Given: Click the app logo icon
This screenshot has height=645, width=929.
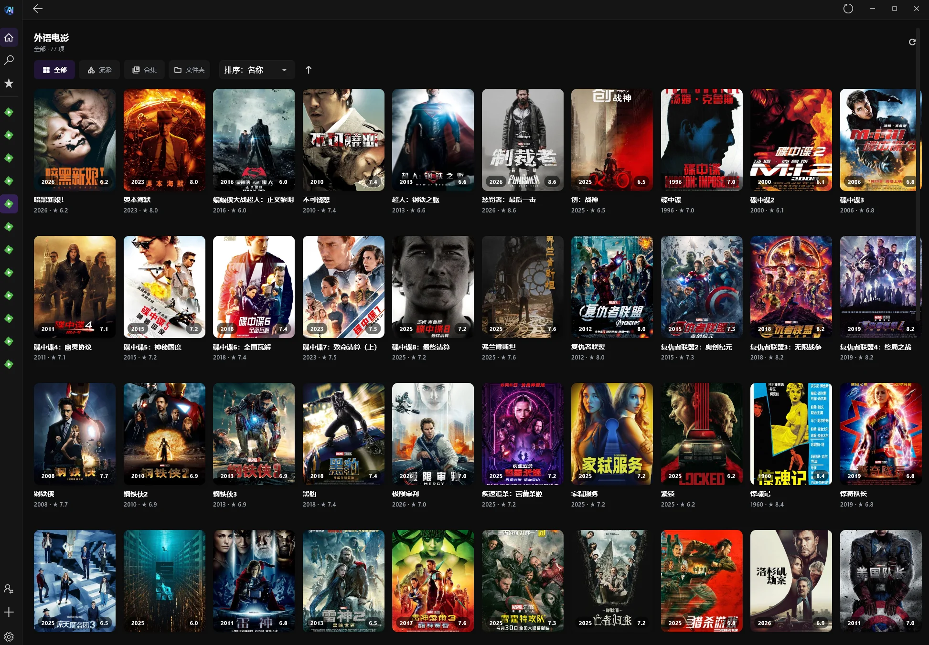Looking at the screenshot, I should pos(9,10).
